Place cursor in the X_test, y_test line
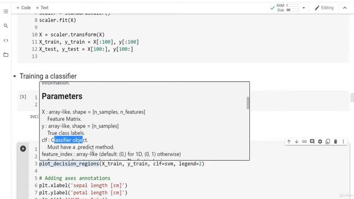The image size is (354, 199). [86, 49]
